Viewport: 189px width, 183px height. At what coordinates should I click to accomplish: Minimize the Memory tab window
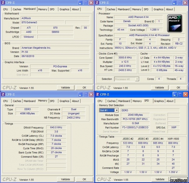coord(80,94)
